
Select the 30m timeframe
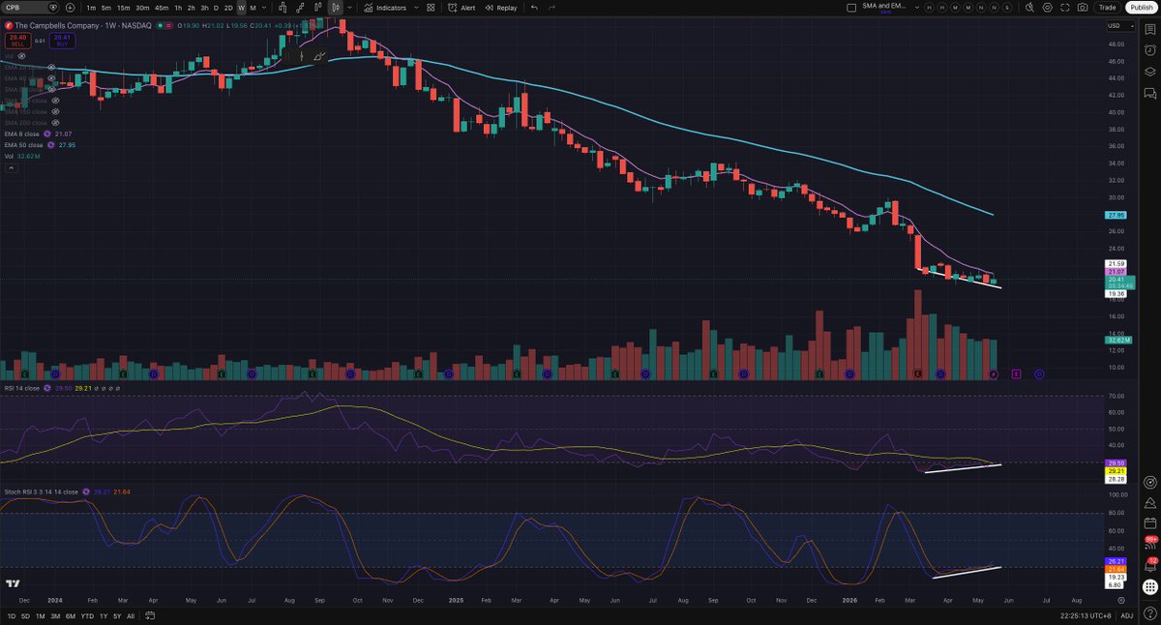pyautogui.click(x=142, y=7)
